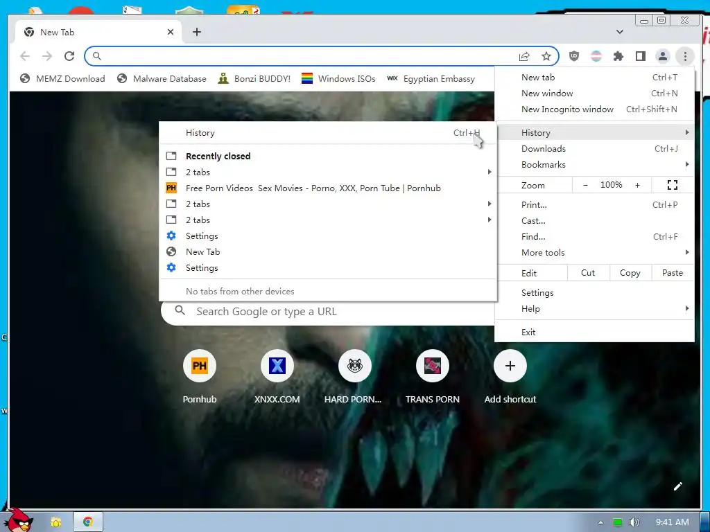
Task: Select New Incognito window menu entry
Action: (x=594, y=109)
